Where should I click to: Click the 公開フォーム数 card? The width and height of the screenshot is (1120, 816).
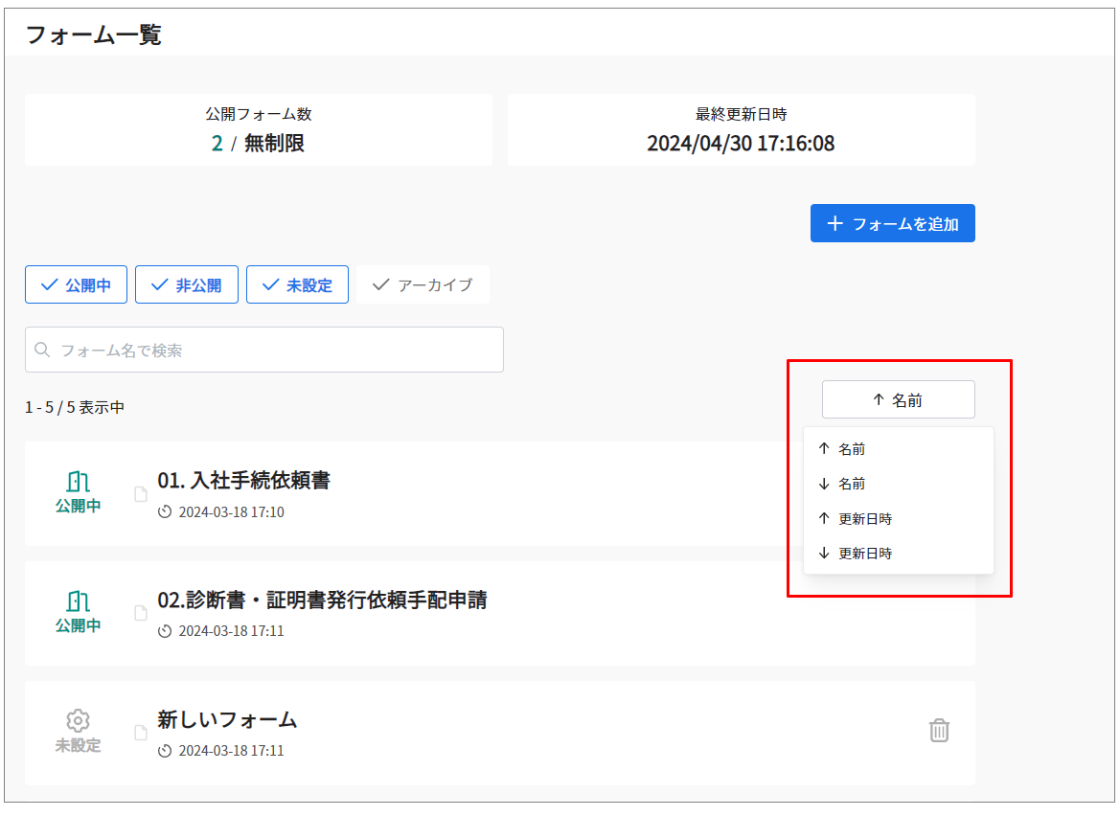(x=259, y=130)
